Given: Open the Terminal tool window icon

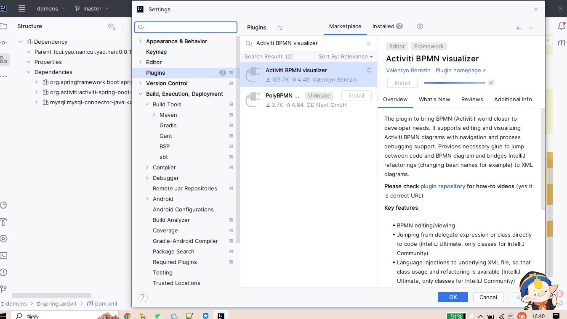Looking at the screenshot, I should coord(3,256).
